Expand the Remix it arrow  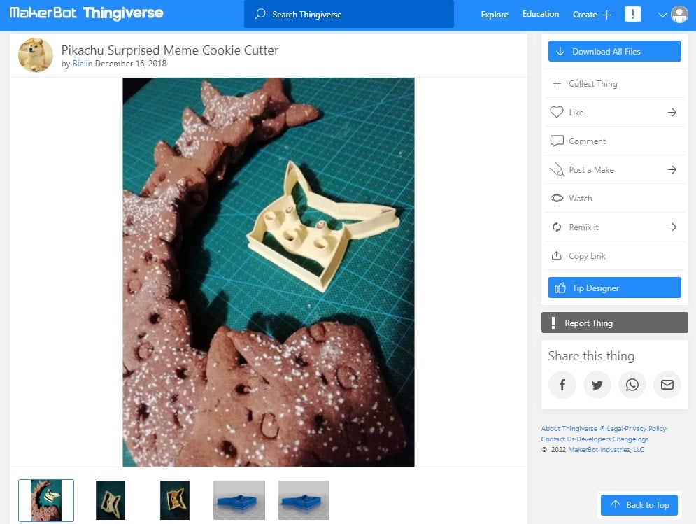point(672,227)
